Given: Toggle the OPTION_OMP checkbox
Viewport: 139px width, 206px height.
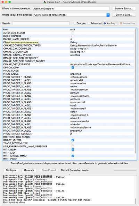Looking at the screenshot, I should 73,67.
